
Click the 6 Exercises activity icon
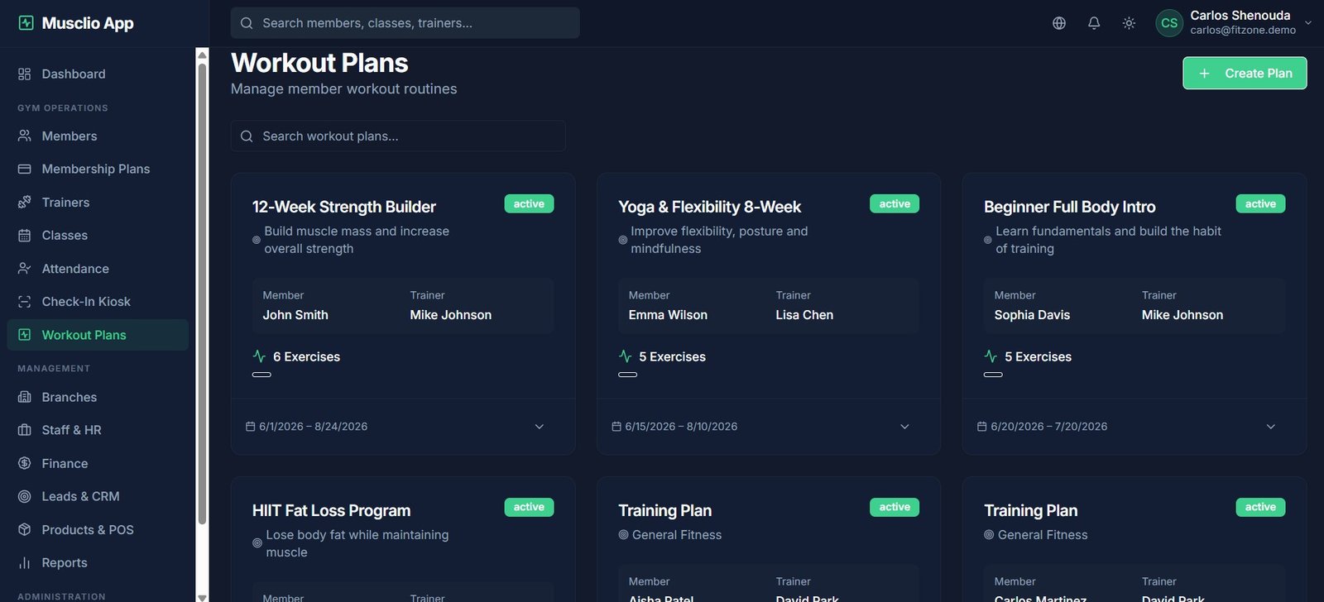[259, 356]
